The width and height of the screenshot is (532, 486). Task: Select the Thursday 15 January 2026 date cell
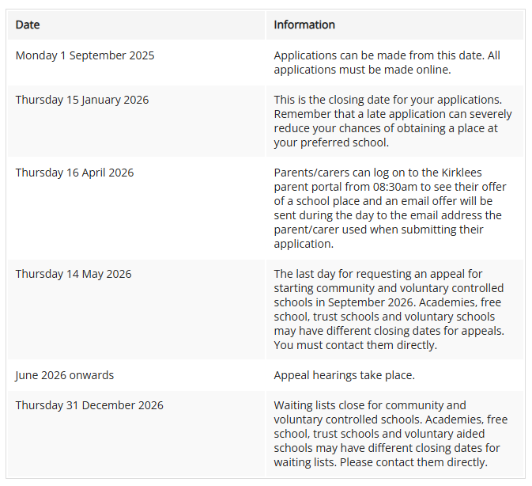82,100
